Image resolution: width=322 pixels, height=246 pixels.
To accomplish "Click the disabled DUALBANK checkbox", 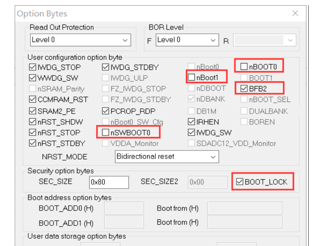I will click(x=244, y=111).
